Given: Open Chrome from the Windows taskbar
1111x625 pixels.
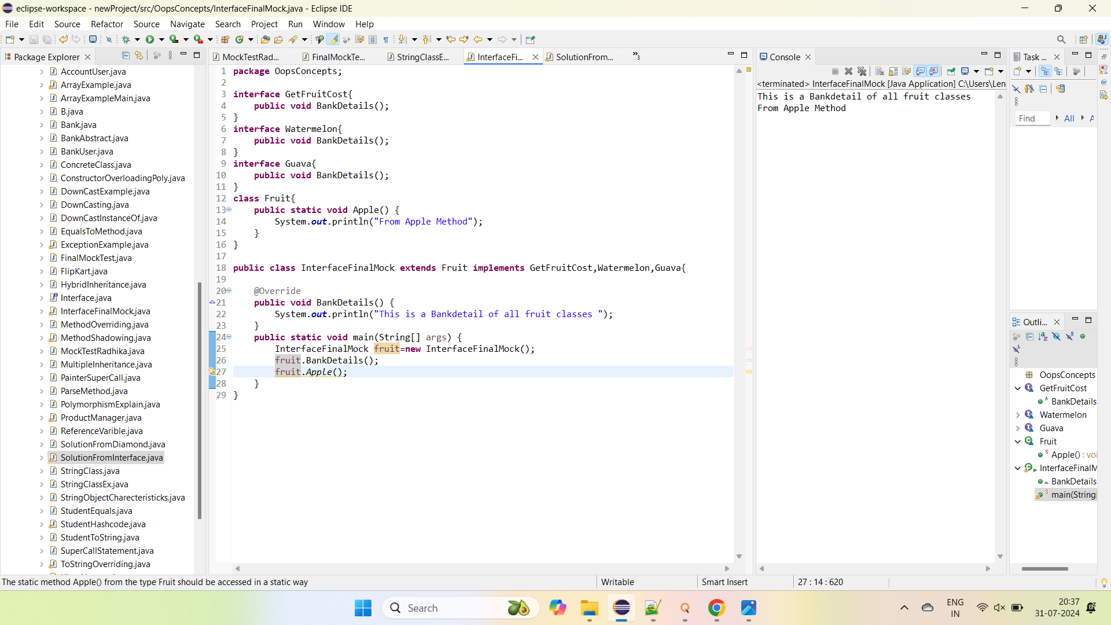Looking at the screenshot, I should [x=716, y=608].
